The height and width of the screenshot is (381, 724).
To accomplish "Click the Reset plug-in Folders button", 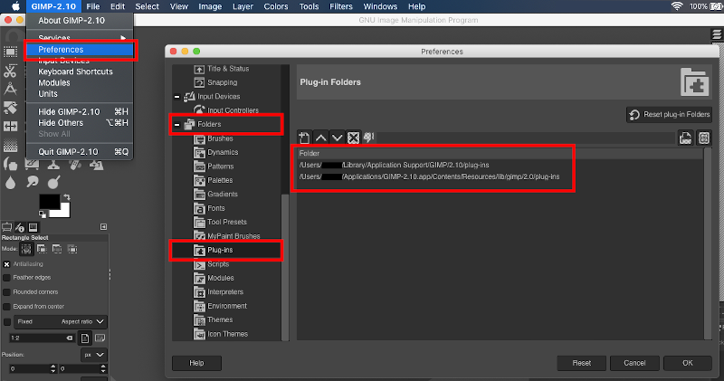I will pyautogui.click(x=670, y=115).
